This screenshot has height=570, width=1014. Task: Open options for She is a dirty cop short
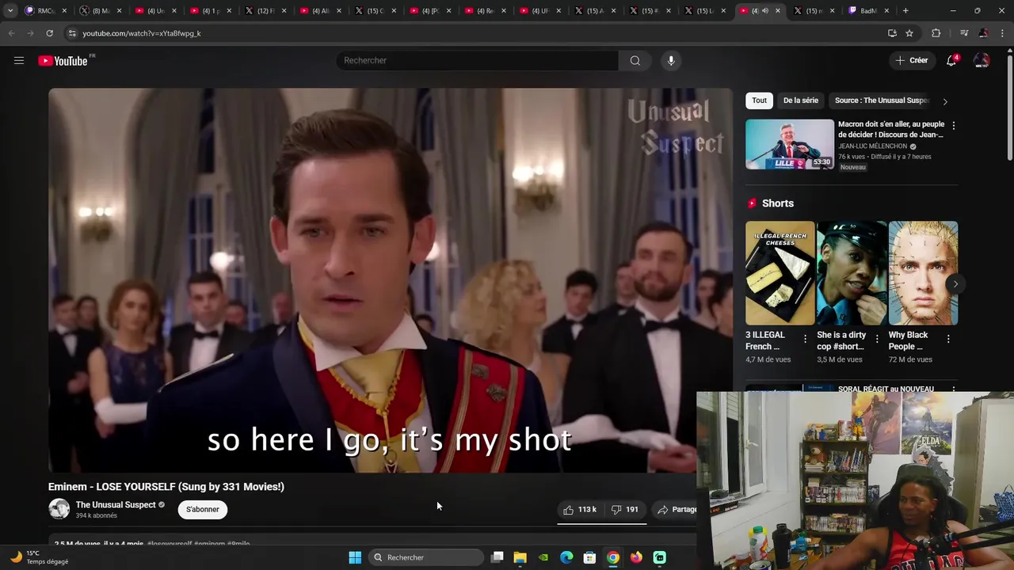tap(876, 339)
